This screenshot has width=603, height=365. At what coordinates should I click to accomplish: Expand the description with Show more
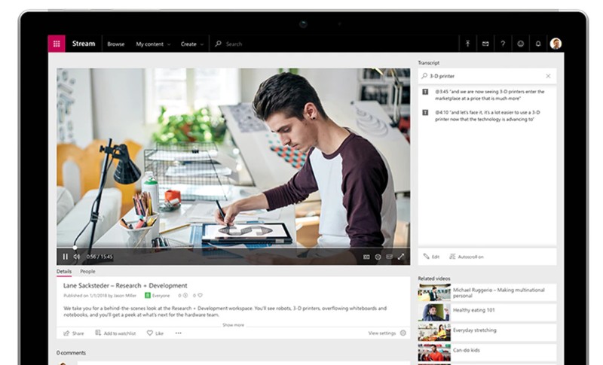point(233,324)
